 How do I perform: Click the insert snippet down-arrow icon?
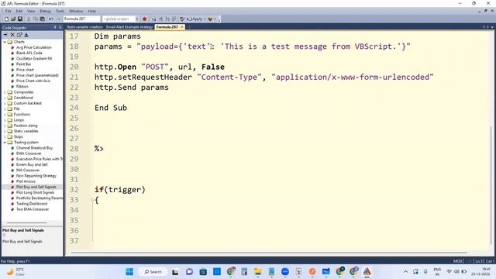pyautogui.click(x=26, y=35)
